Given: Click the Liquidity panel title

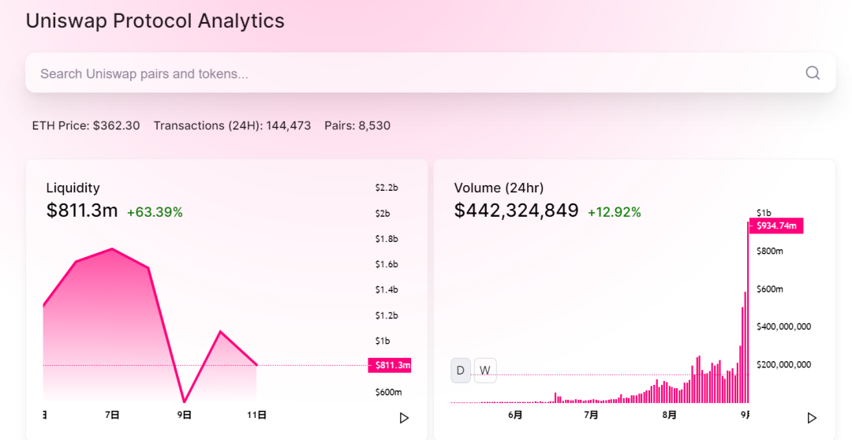Looking at the screenshot, I should [x=73, y=188].
